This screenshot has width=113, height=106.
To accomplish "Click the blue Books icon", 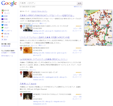I will [3, 25].
